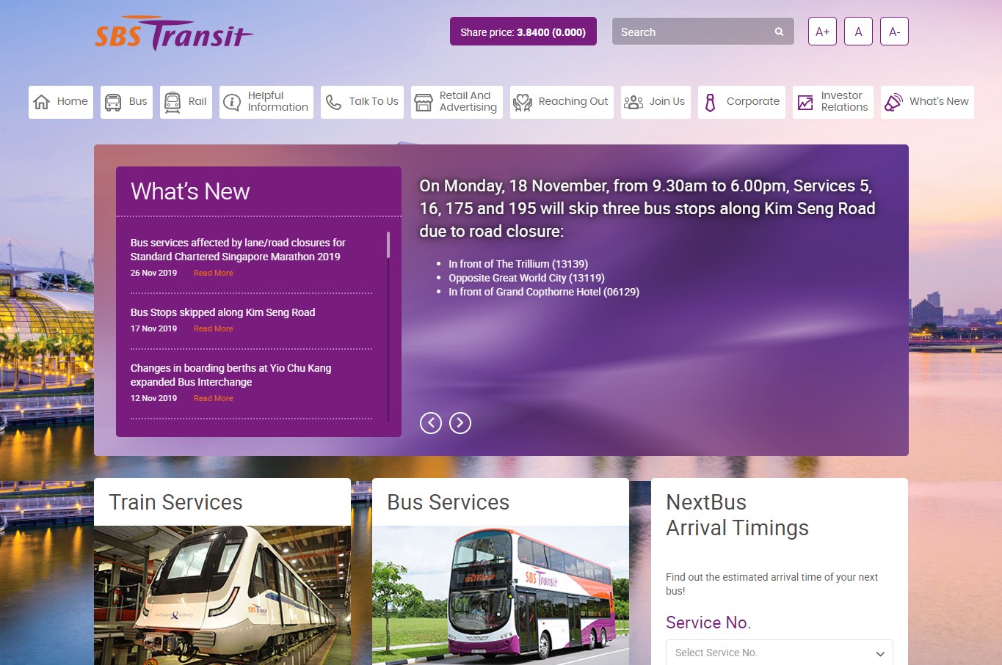Click the info circle icon for Helpful Information
This screenshot has width=1002, height=665.
232,102
